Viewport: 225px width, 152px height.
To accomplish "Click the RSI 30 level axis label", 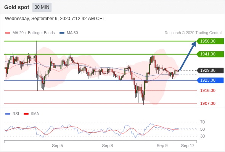I will (x=202, y=136).
